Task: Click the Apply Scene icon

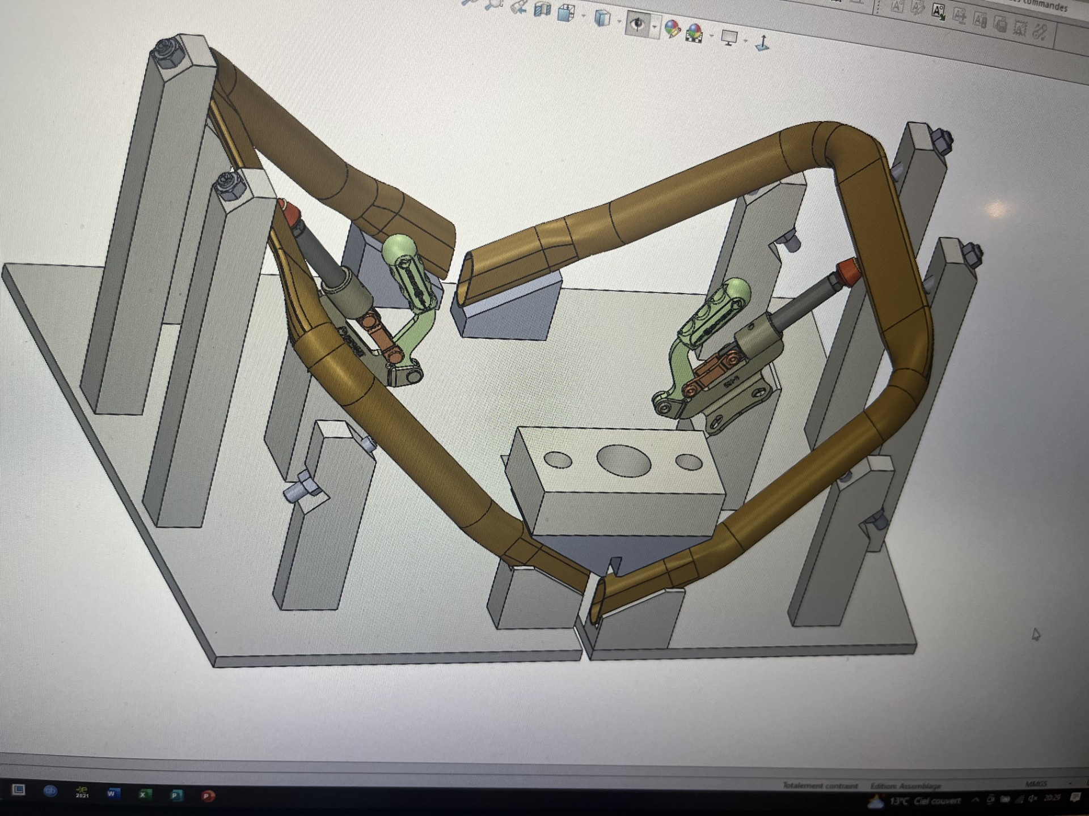Action: click(694, 33)
